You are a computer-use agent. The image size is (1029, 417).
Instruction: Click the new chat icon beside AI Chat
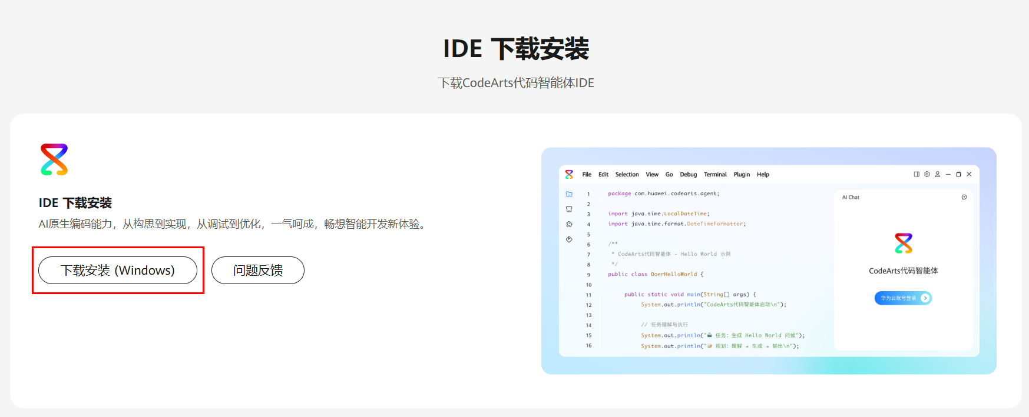click(964, 197)
